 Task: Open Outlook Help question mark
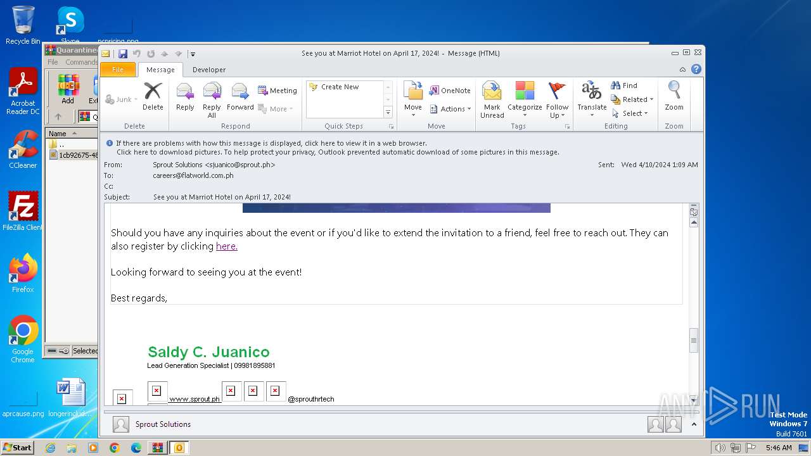click(x=696, y=69)
